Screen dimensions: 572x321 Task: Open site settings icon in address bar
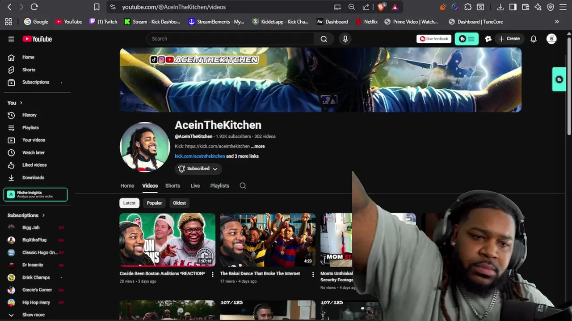[x=113, y=7]
